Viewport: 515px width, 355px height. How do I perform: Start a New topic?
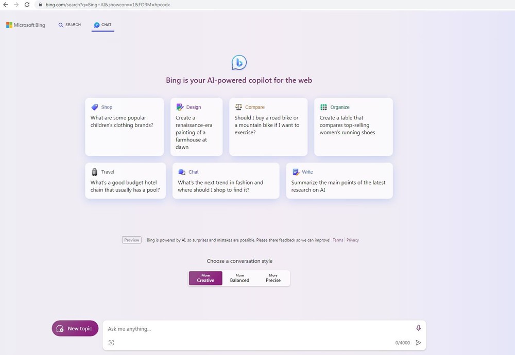point(75,328)
